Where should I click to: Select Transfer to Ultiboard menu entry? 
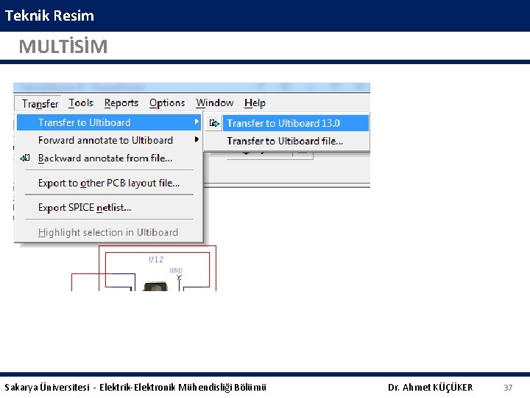coord(109,122)
